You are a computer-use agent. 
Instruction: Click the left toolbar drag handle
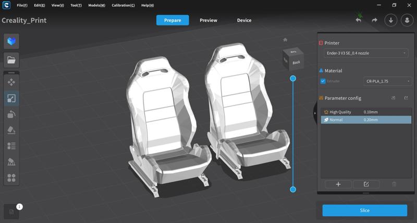tap(11, 72)
